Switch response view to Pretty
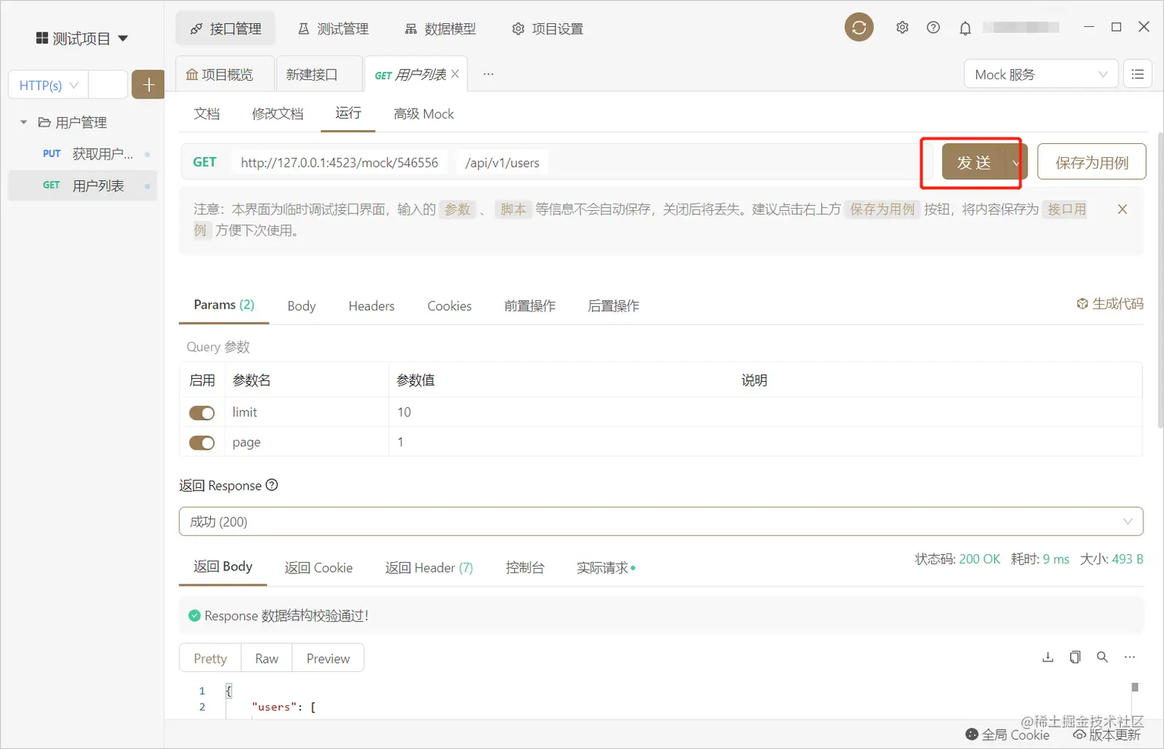 tap(210, 658)
